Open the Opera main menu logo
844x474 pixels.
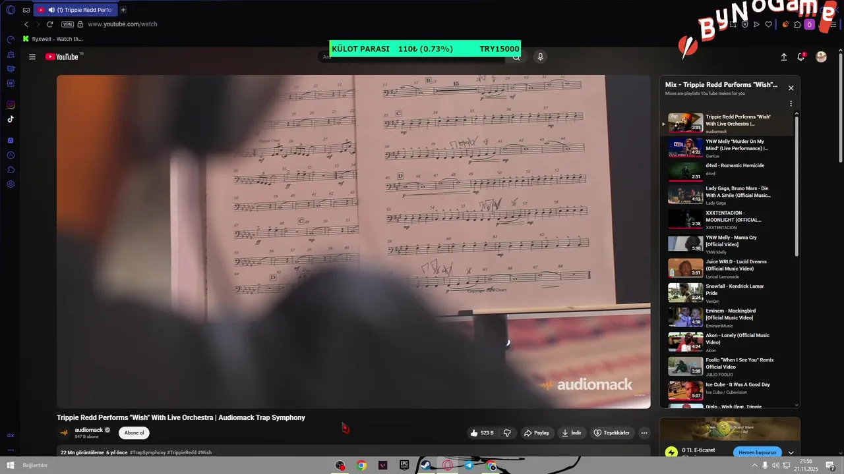11,10
